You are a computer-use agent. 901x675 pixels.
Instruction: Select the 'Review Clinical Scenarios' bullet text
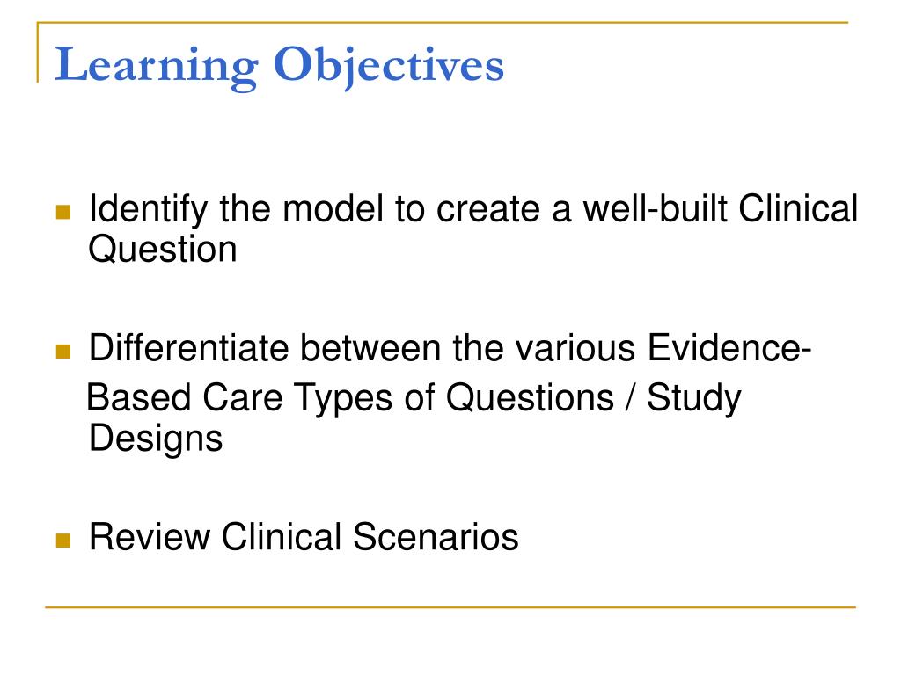[x=304, y=537]
